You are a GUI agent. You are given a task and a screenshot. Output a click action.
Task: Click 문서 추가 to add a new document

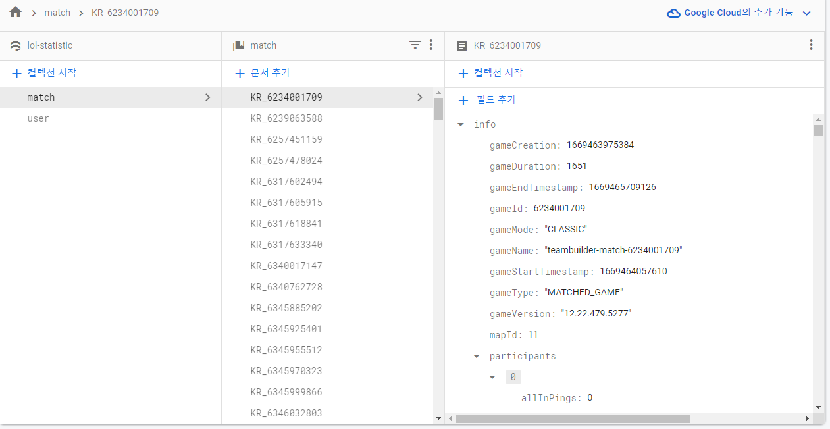pos(269,73)
